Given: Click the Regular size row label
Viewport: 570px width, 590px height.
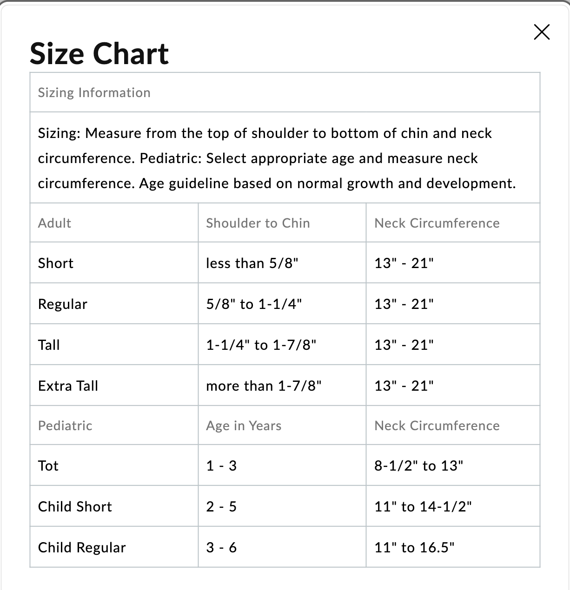Looking at the screenshot, I should pos(63,304).
